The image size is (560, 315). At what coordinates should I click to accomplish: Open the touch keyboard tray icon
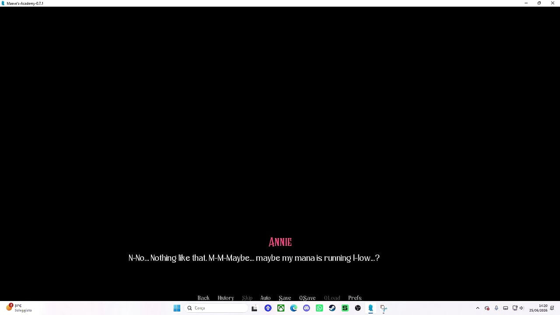[505, 308]
